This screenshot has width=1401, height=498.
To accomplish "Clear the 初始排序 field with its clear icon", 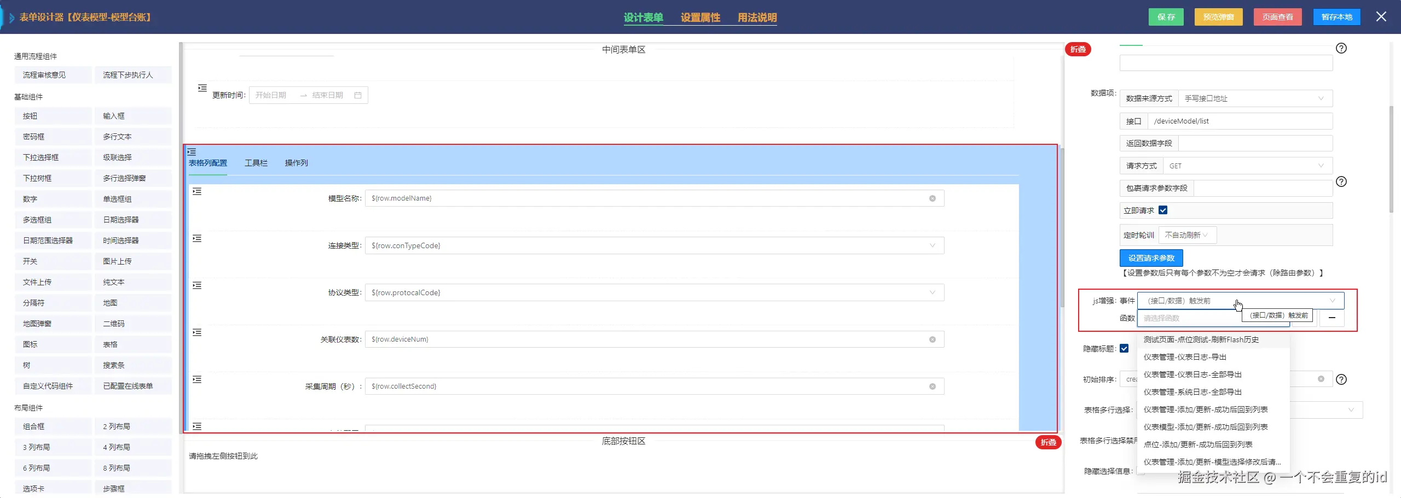I will click(x=1321, y=379).
